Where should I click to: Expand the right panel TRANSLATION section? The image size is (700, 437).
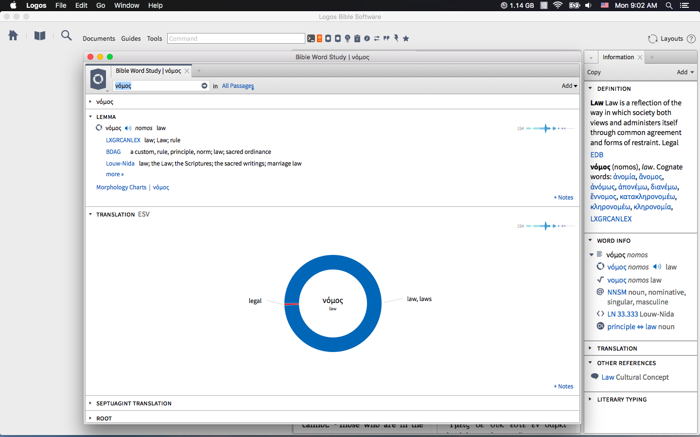pyautogui.click(x=590, y=348)
